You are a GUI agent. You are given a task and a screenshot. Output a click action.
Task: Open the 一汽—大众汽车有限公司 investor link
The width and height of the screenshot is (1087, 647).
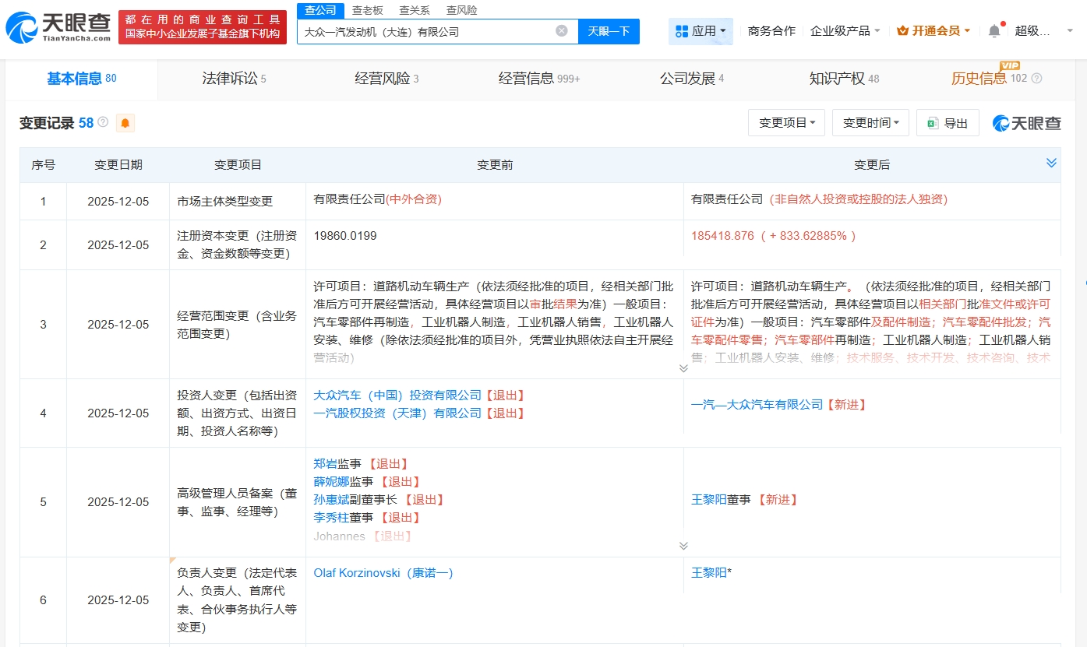click(757, 405)
